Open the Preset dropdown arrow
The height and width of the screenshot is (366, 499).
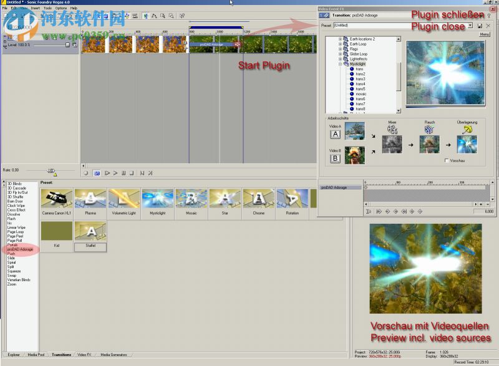click(x=470, y=25)
